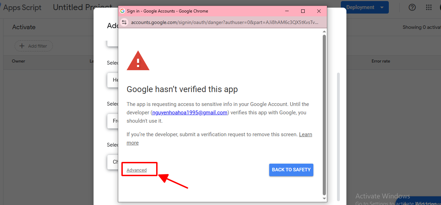Click the Error rate column header
Screen dimensions: 441x205
point(380,61)
